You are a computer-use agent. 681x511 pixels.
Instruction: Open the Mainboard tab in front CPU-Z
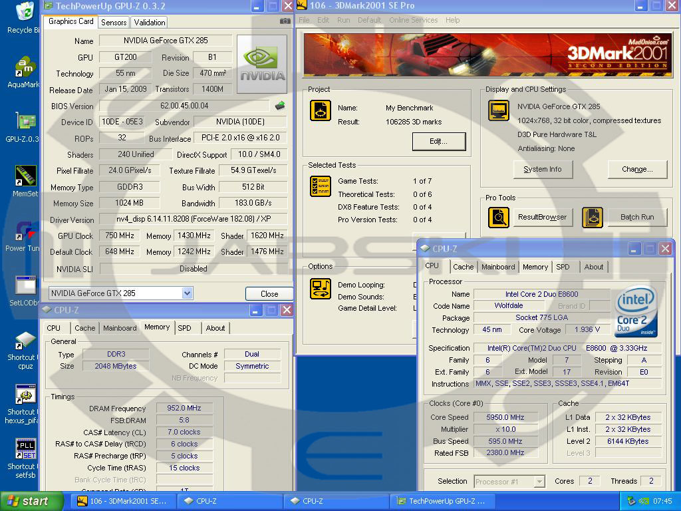tap(498, 267)
